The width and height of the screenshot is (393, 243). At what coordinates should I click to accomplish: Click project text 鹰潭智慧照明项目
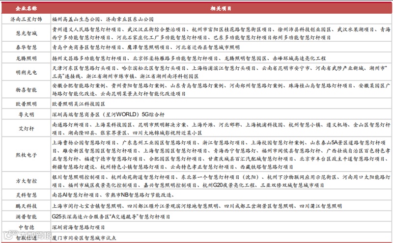coord(148,47)
